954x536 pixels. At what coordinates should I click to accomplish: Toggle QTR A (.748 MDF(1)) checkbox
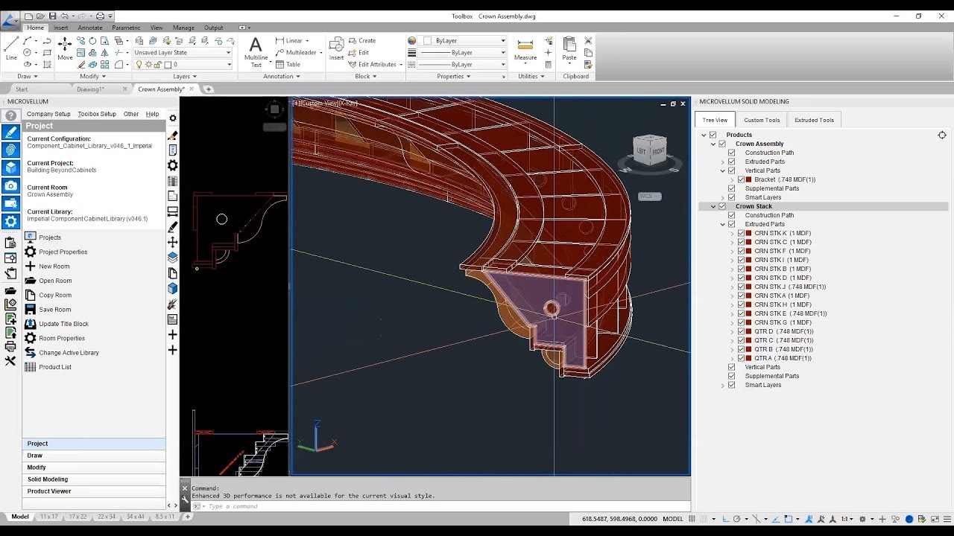[x=741, y=358]
